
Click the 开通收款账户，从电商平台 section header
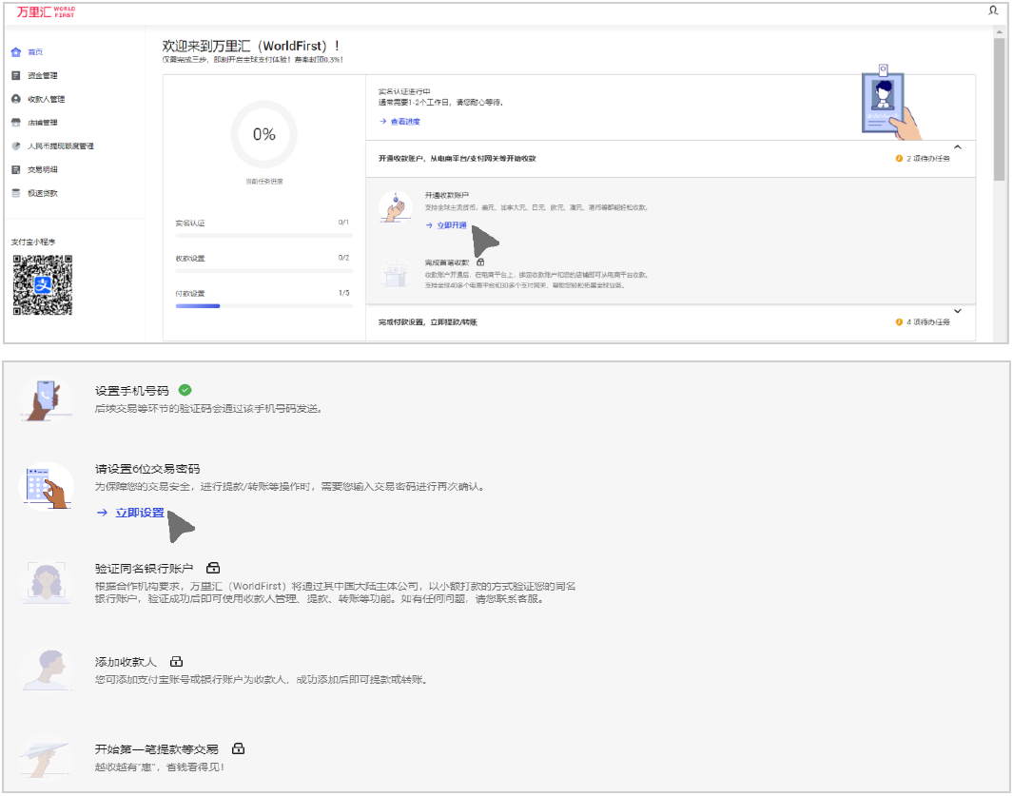[x=671, y=158]
